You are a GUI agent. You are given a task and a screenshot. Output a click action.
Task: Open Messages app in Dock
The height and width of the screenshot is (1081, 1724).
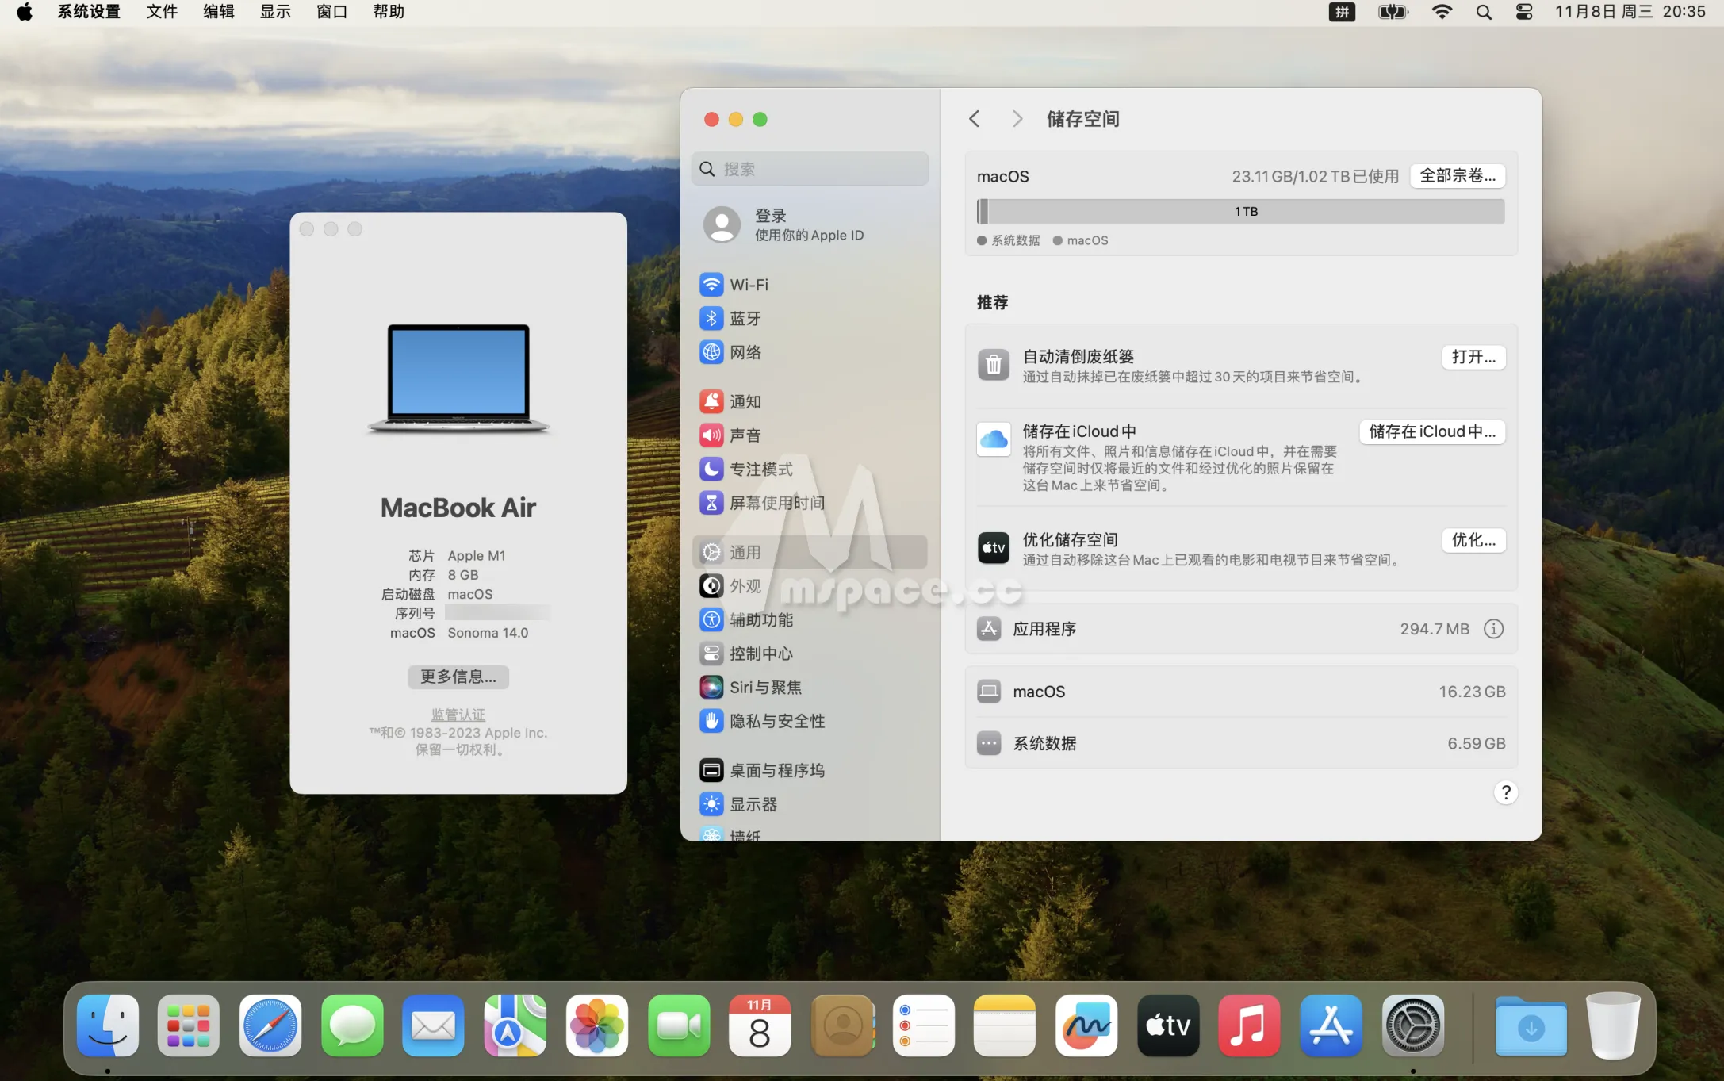click(x=352, y=1025)
